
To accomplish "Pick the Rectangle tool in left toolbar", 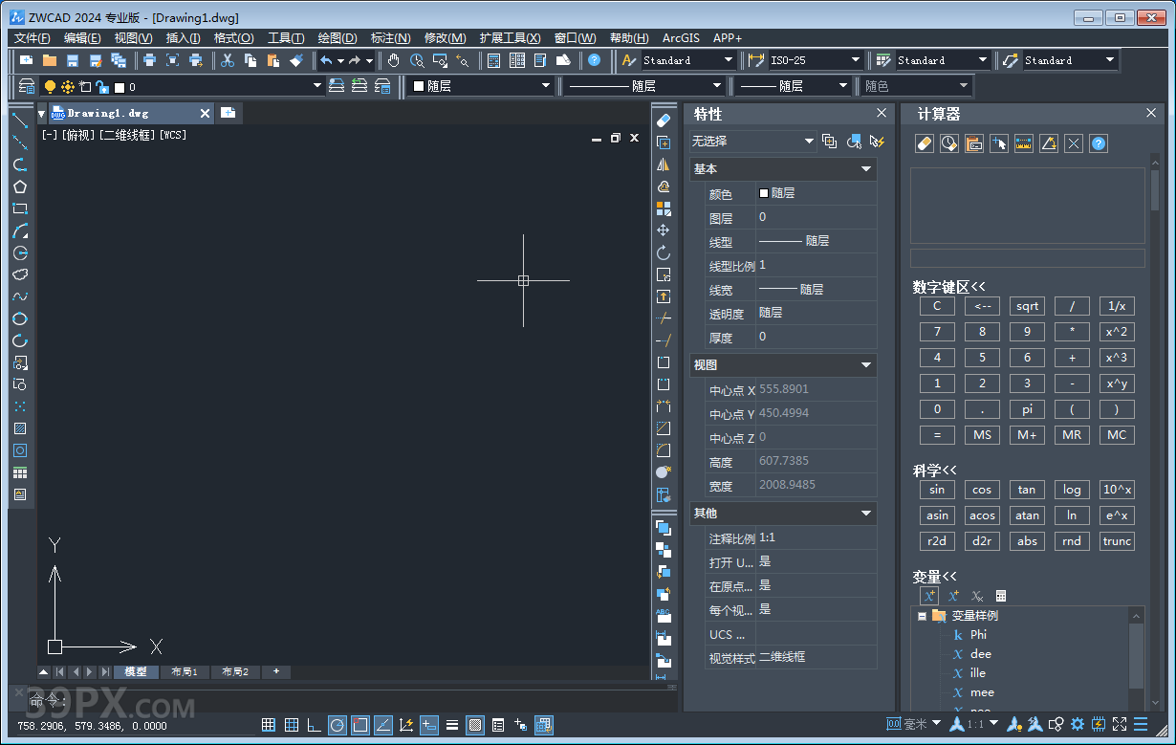I will (20, 208).
